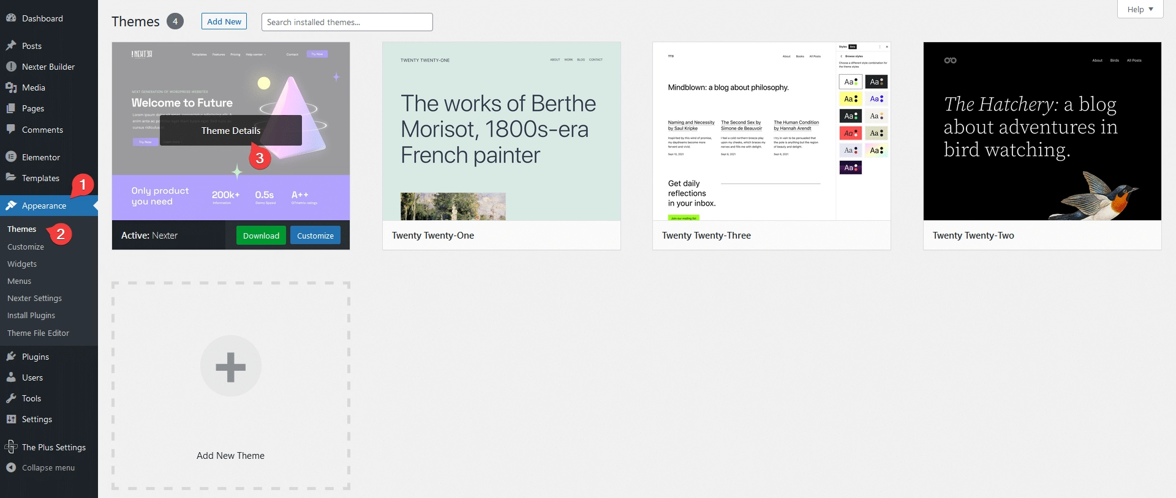Open Templates menu item
The width and height of the screenshot is (1176, 498).
coord(49,178)
